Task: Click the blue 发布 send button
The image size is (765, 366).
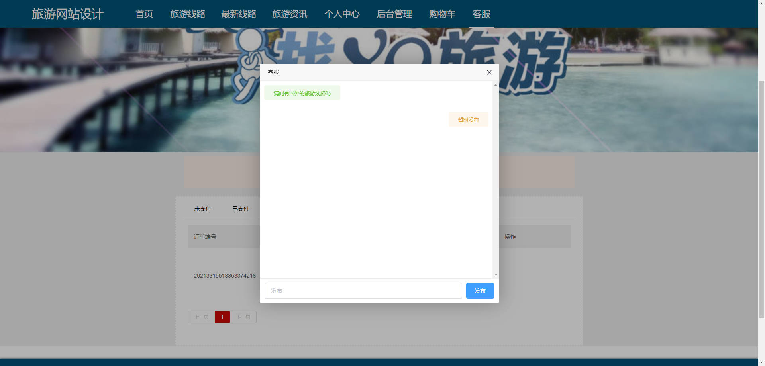Action: [x=480, y=291]
